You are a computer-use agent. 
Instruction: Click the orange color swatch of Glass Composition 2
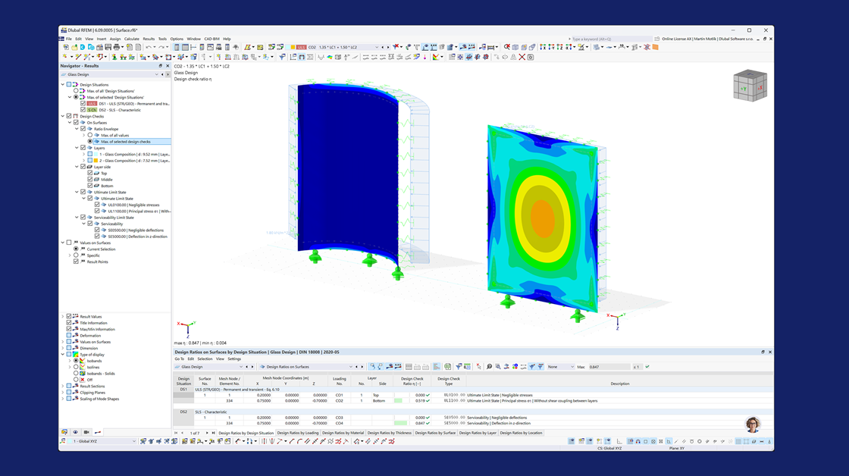pyautogui.click(x=95, y=160)
